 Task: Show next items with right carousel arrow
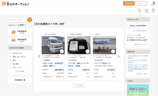[x=119, y=56]
